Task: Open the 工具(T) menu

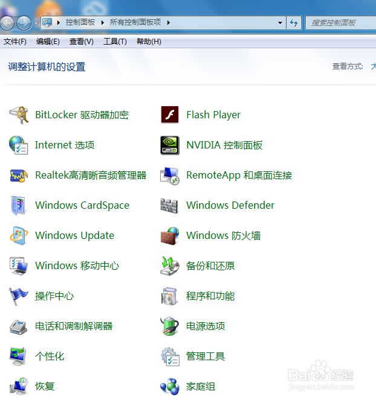Action: pyautogui.click(x=115, y=41)
